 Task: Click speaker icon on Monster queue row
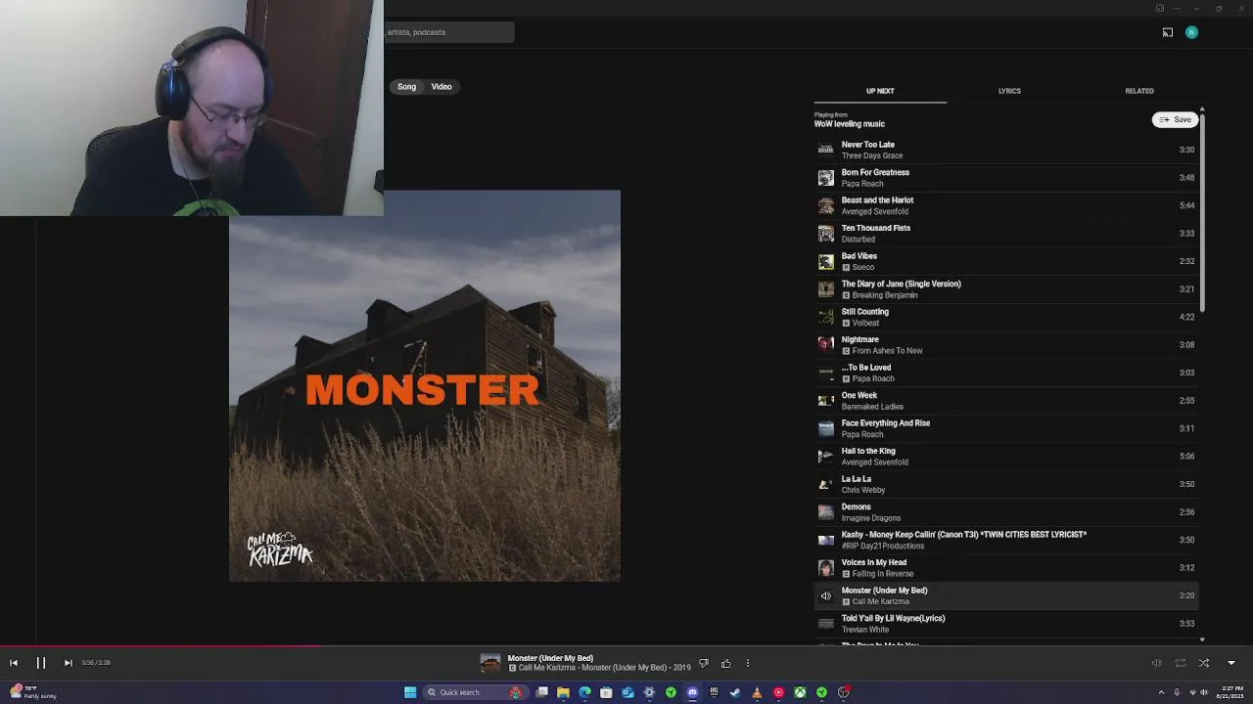point(826,595)
